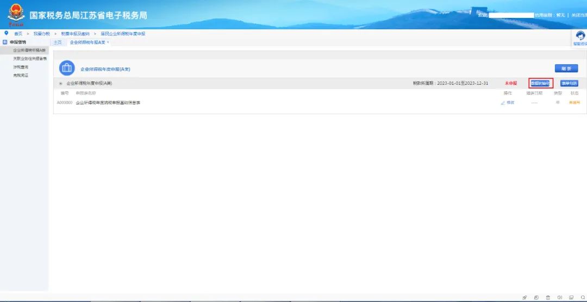Screen dimensions: 587x302
Task: Switch to the 主页 tab
Action: coord(57,42)
